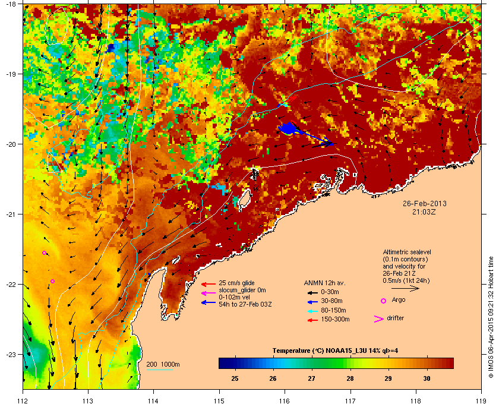
Task: Click the time label 21:03Z
Action: (424, 212)
